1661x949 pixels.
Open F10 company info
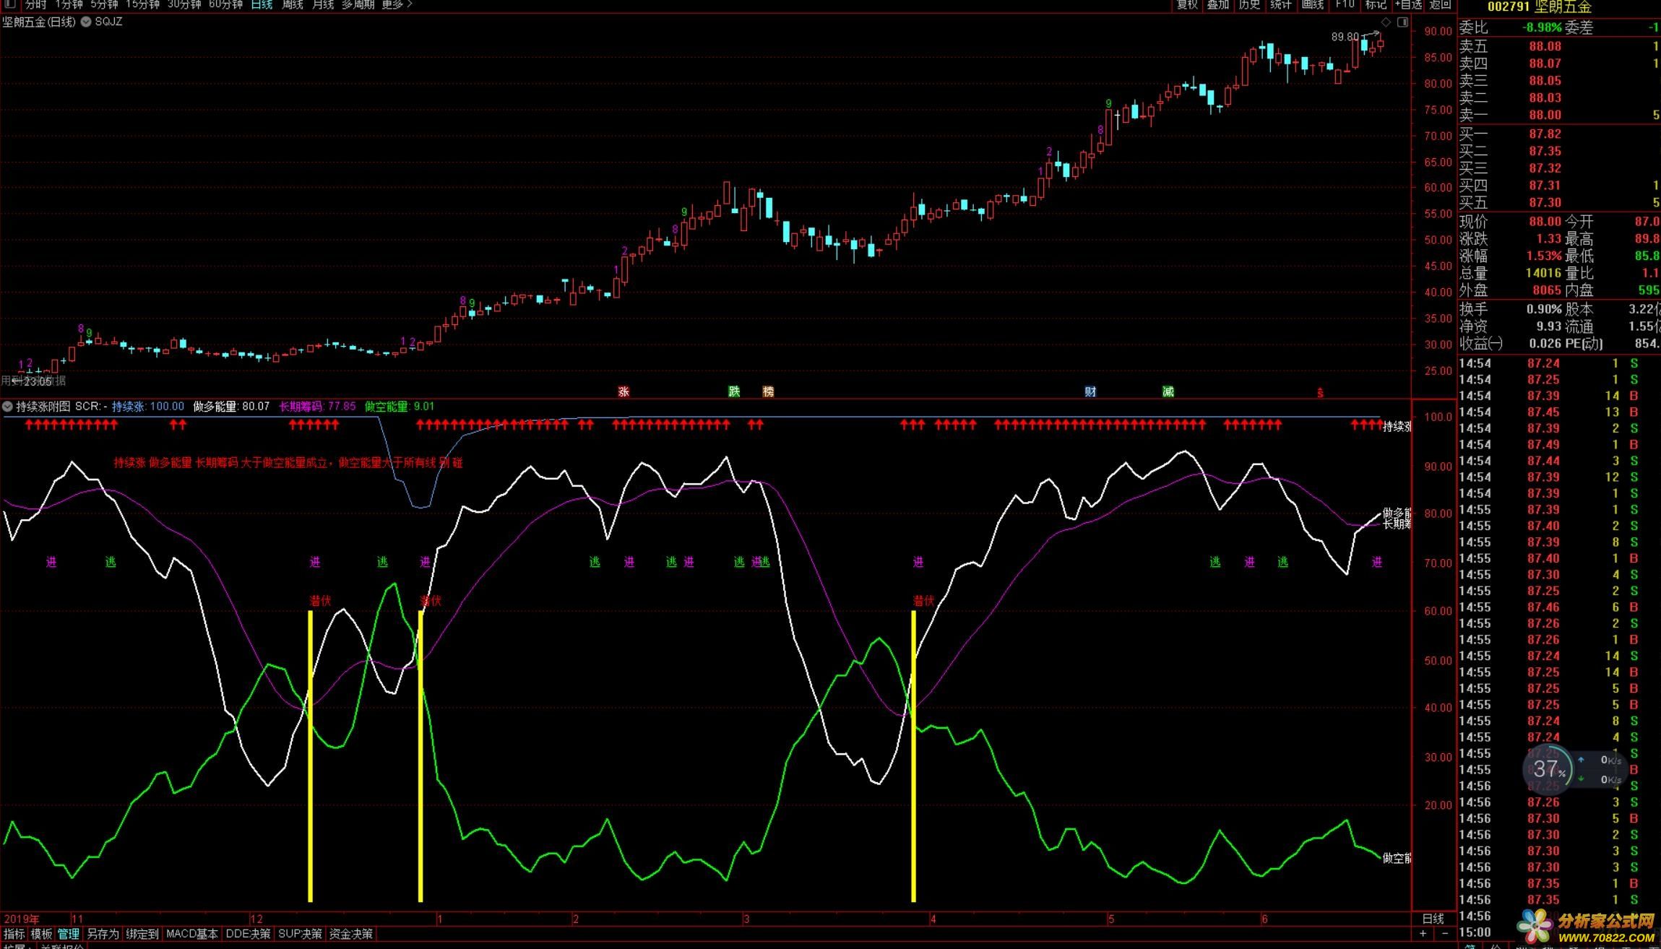tap(1345, 4)
